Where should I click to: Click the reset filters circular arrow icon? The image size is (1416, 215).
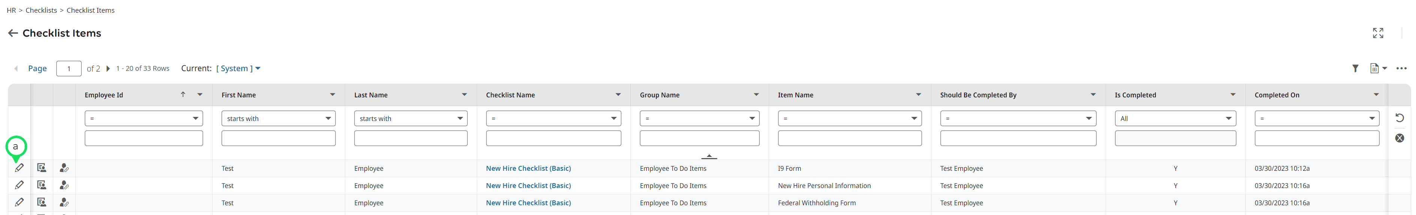point(1400,118)
